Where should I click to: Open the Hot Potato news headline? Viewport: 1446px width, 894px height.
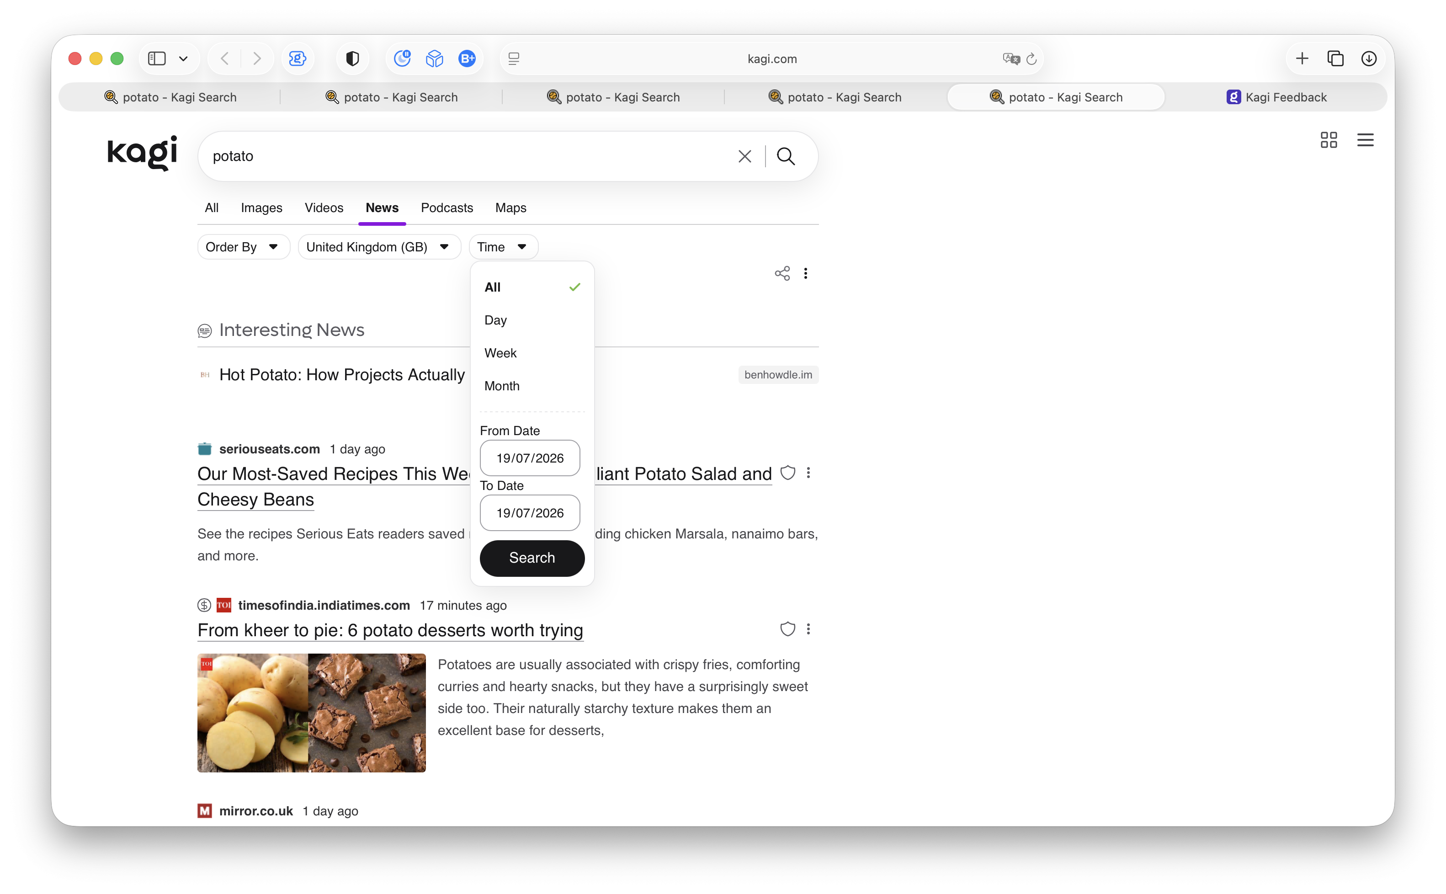[342, 375]
